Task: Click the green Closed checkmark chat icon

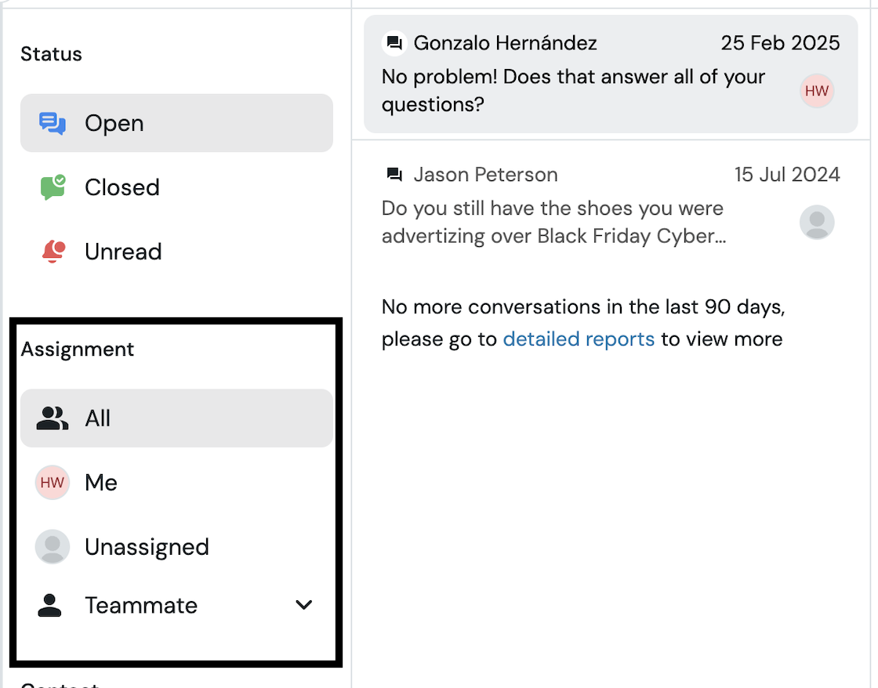Action: 53,187
